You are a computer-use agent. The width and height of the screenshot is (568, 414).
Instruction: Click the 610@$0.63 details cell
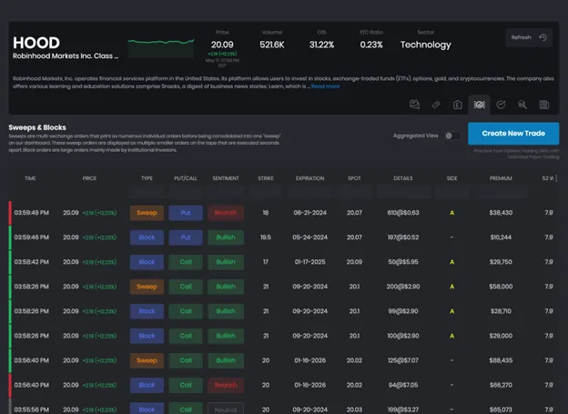(x=403, y=213)
